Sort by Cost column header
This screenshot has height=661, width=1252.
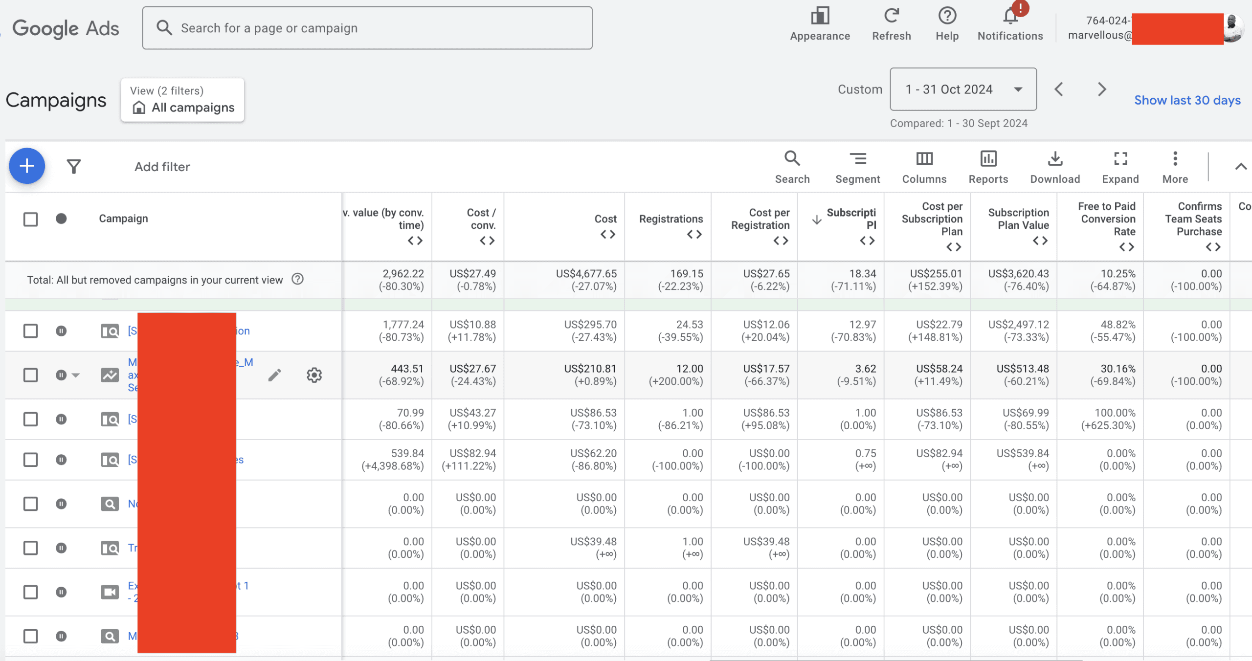605,219
